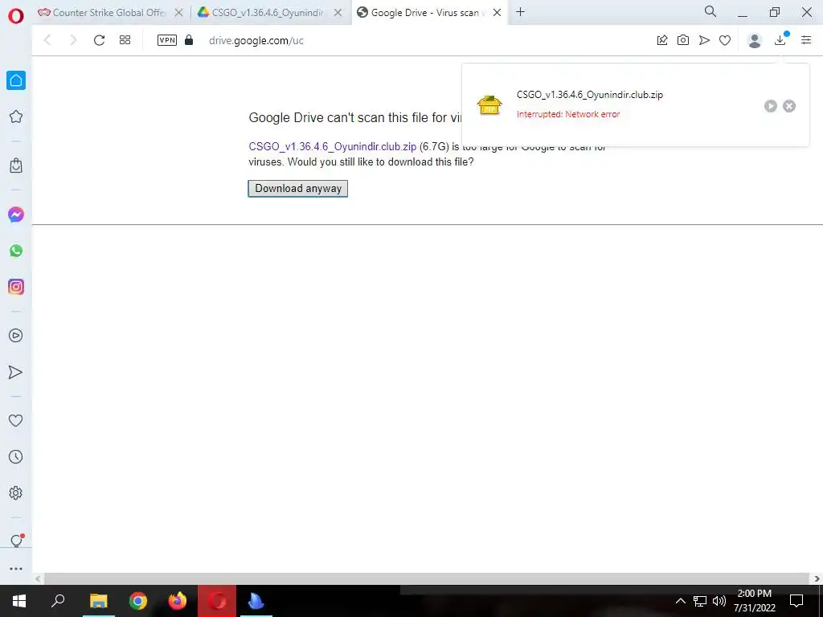The width and height of the screenshot is (823, 617).
Task: Add the page to bookmarks with the toolbar heart
Action: (725, 40)
